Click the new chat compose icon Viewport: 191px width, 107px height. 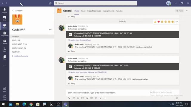click(x=50, y=3)
